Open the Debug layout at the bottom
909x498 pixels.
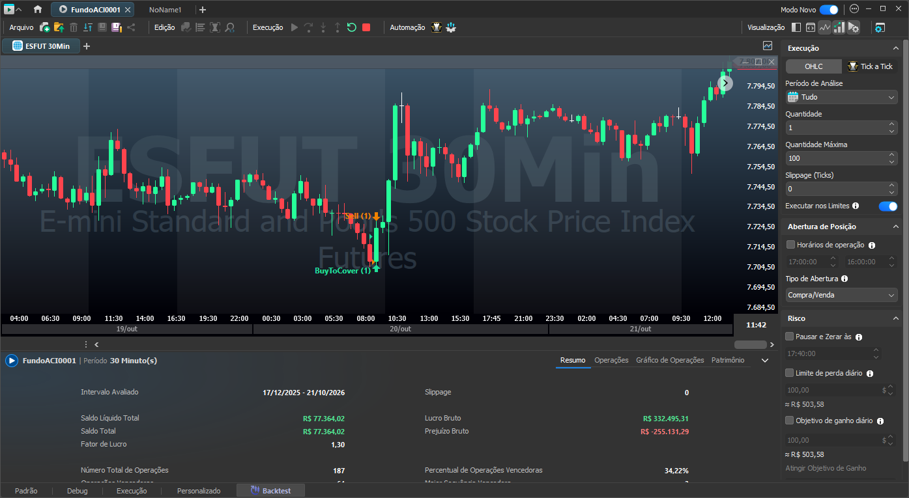tap(77, 491)
